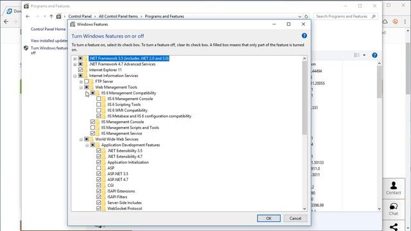
Task: Toggle the Internet Explorer 11 checkbox
Action: pyautogui.click(x=80, y=70)
